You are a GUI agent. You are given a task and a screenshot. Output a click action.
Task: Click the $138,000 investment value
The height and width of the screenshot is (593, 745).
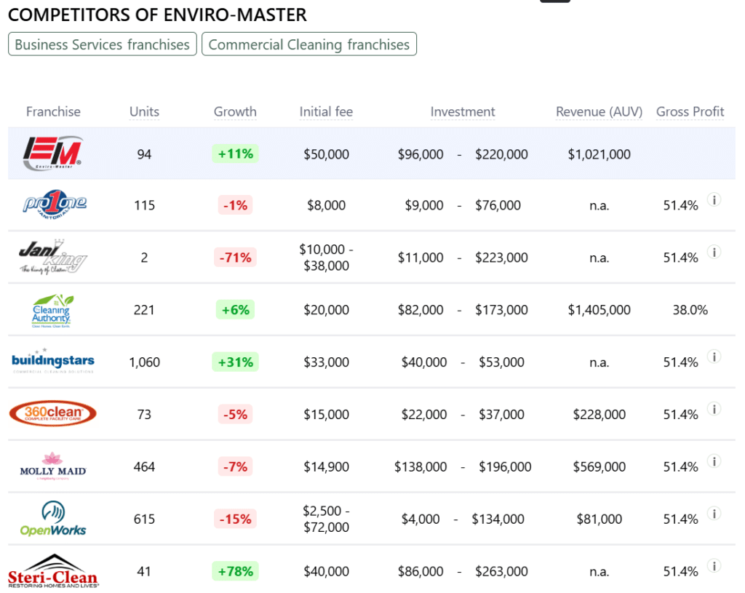[421, 466]
